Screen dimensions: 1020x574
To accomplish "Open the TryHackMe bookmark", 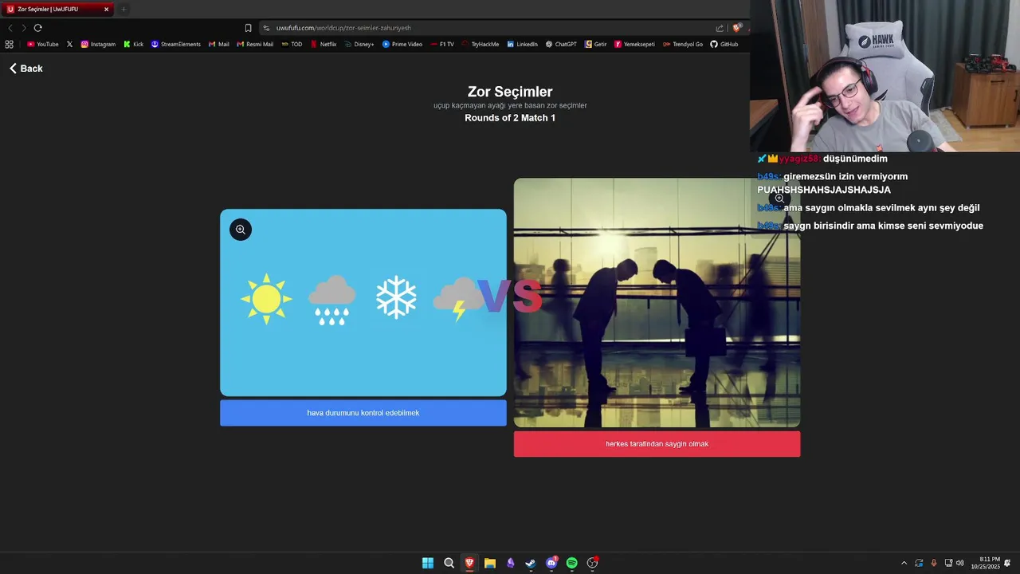I will (x=480, y=45).
